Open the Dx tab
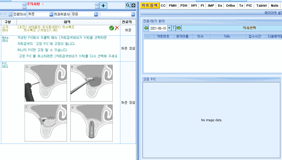The width and height of the screenshot is (282, 160). (220, 6)
